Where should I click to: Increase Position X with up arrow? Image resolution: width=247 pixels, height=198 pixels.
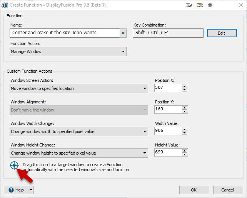point(185,86)
